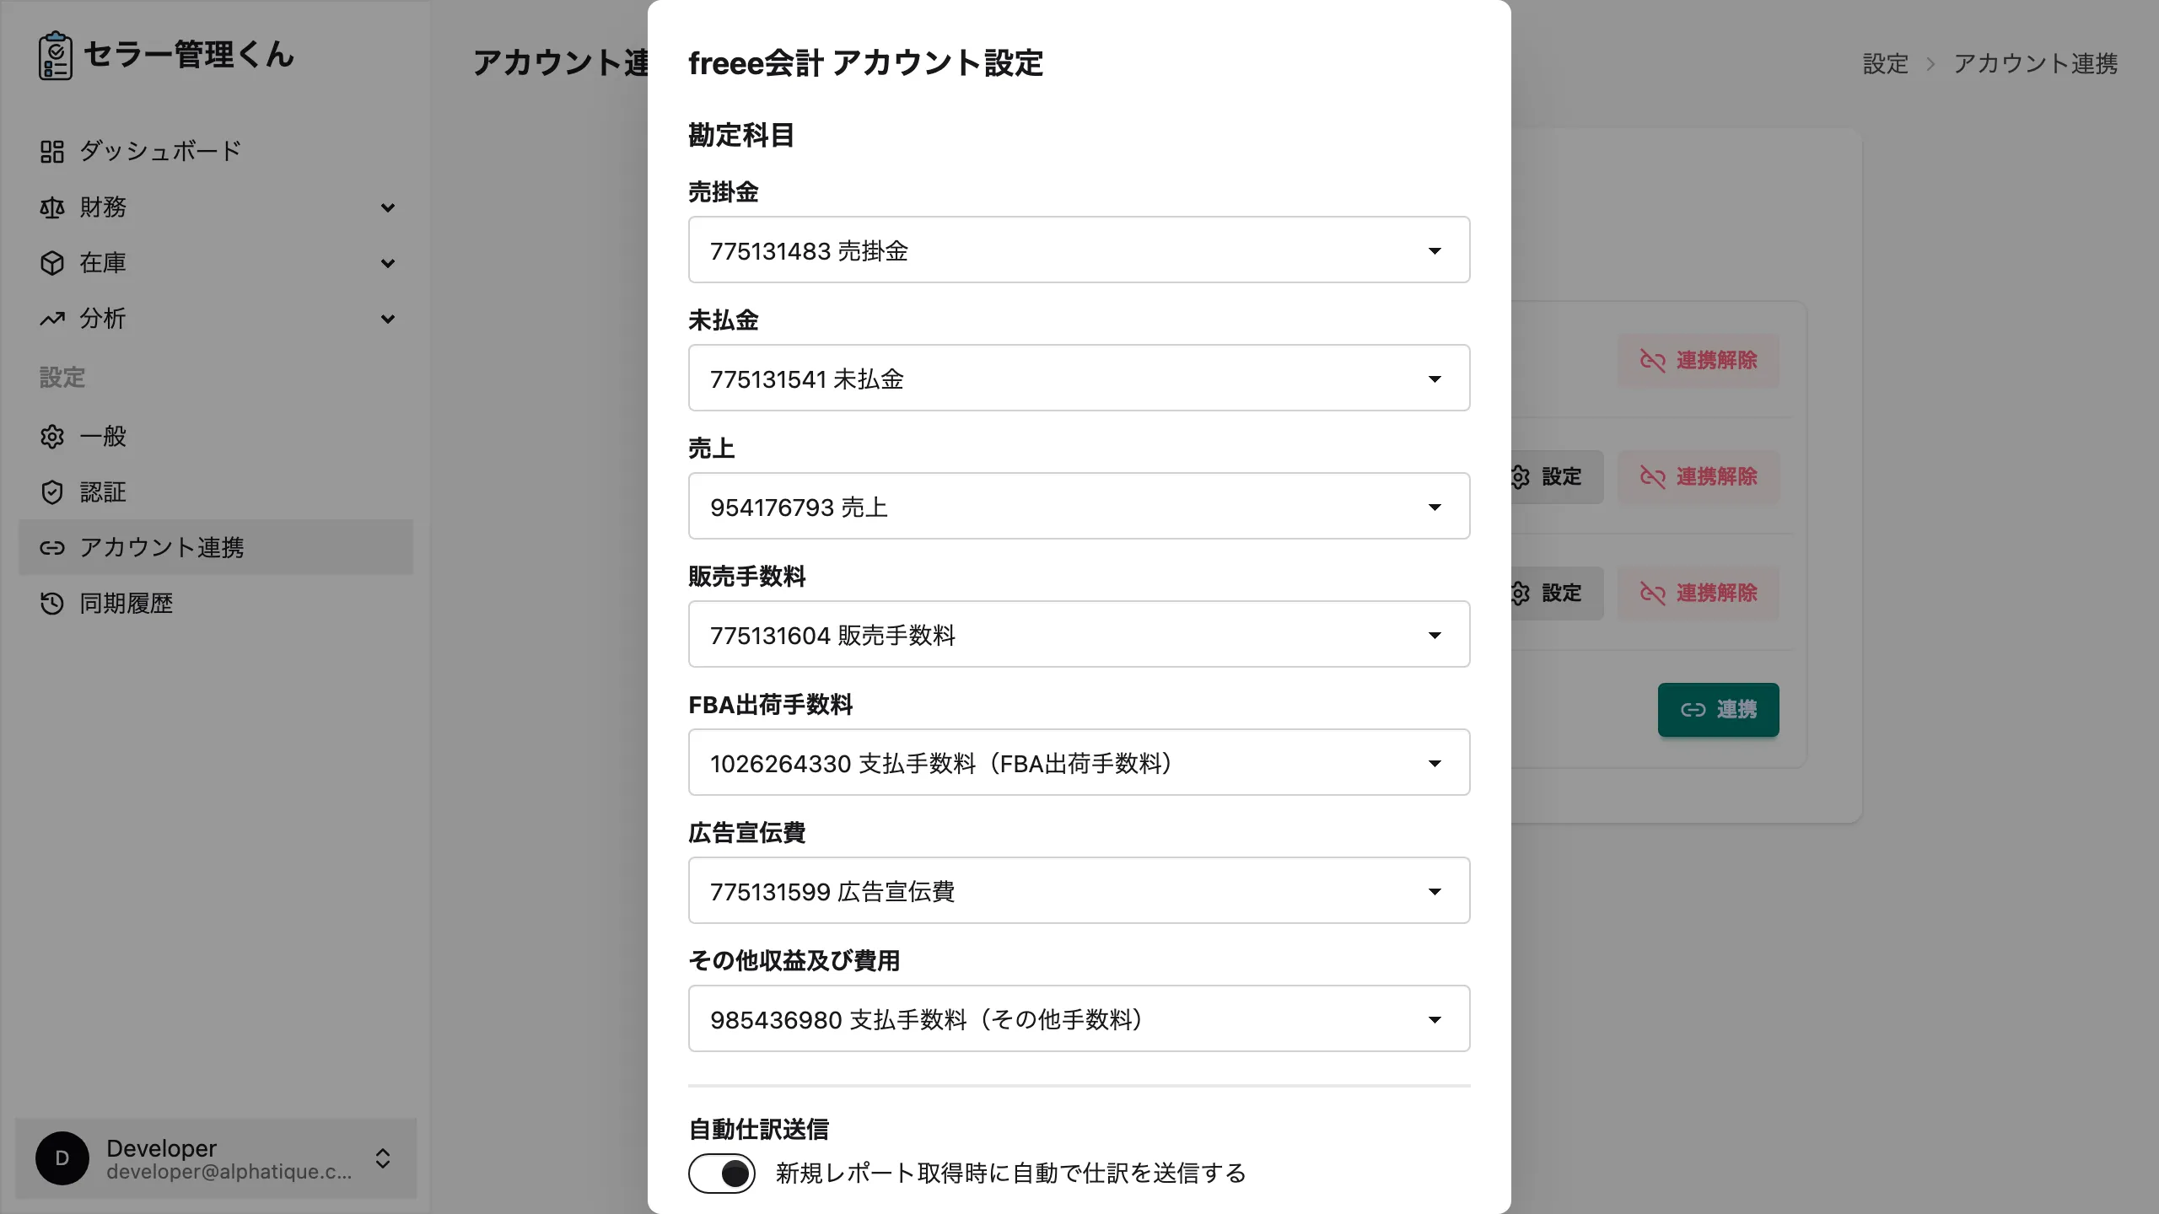Click the 新規レポート取得時に自動で仕訳を送信する label
2159x1214 pixels.
(x=1010, y=1173)
